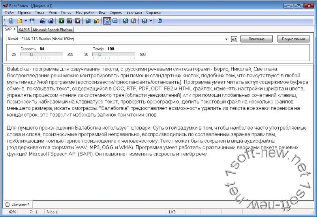This screenshot has width=317, height=217.
Task: Create a new document with the toolbar icon
Action: click(x=11, y=21)
